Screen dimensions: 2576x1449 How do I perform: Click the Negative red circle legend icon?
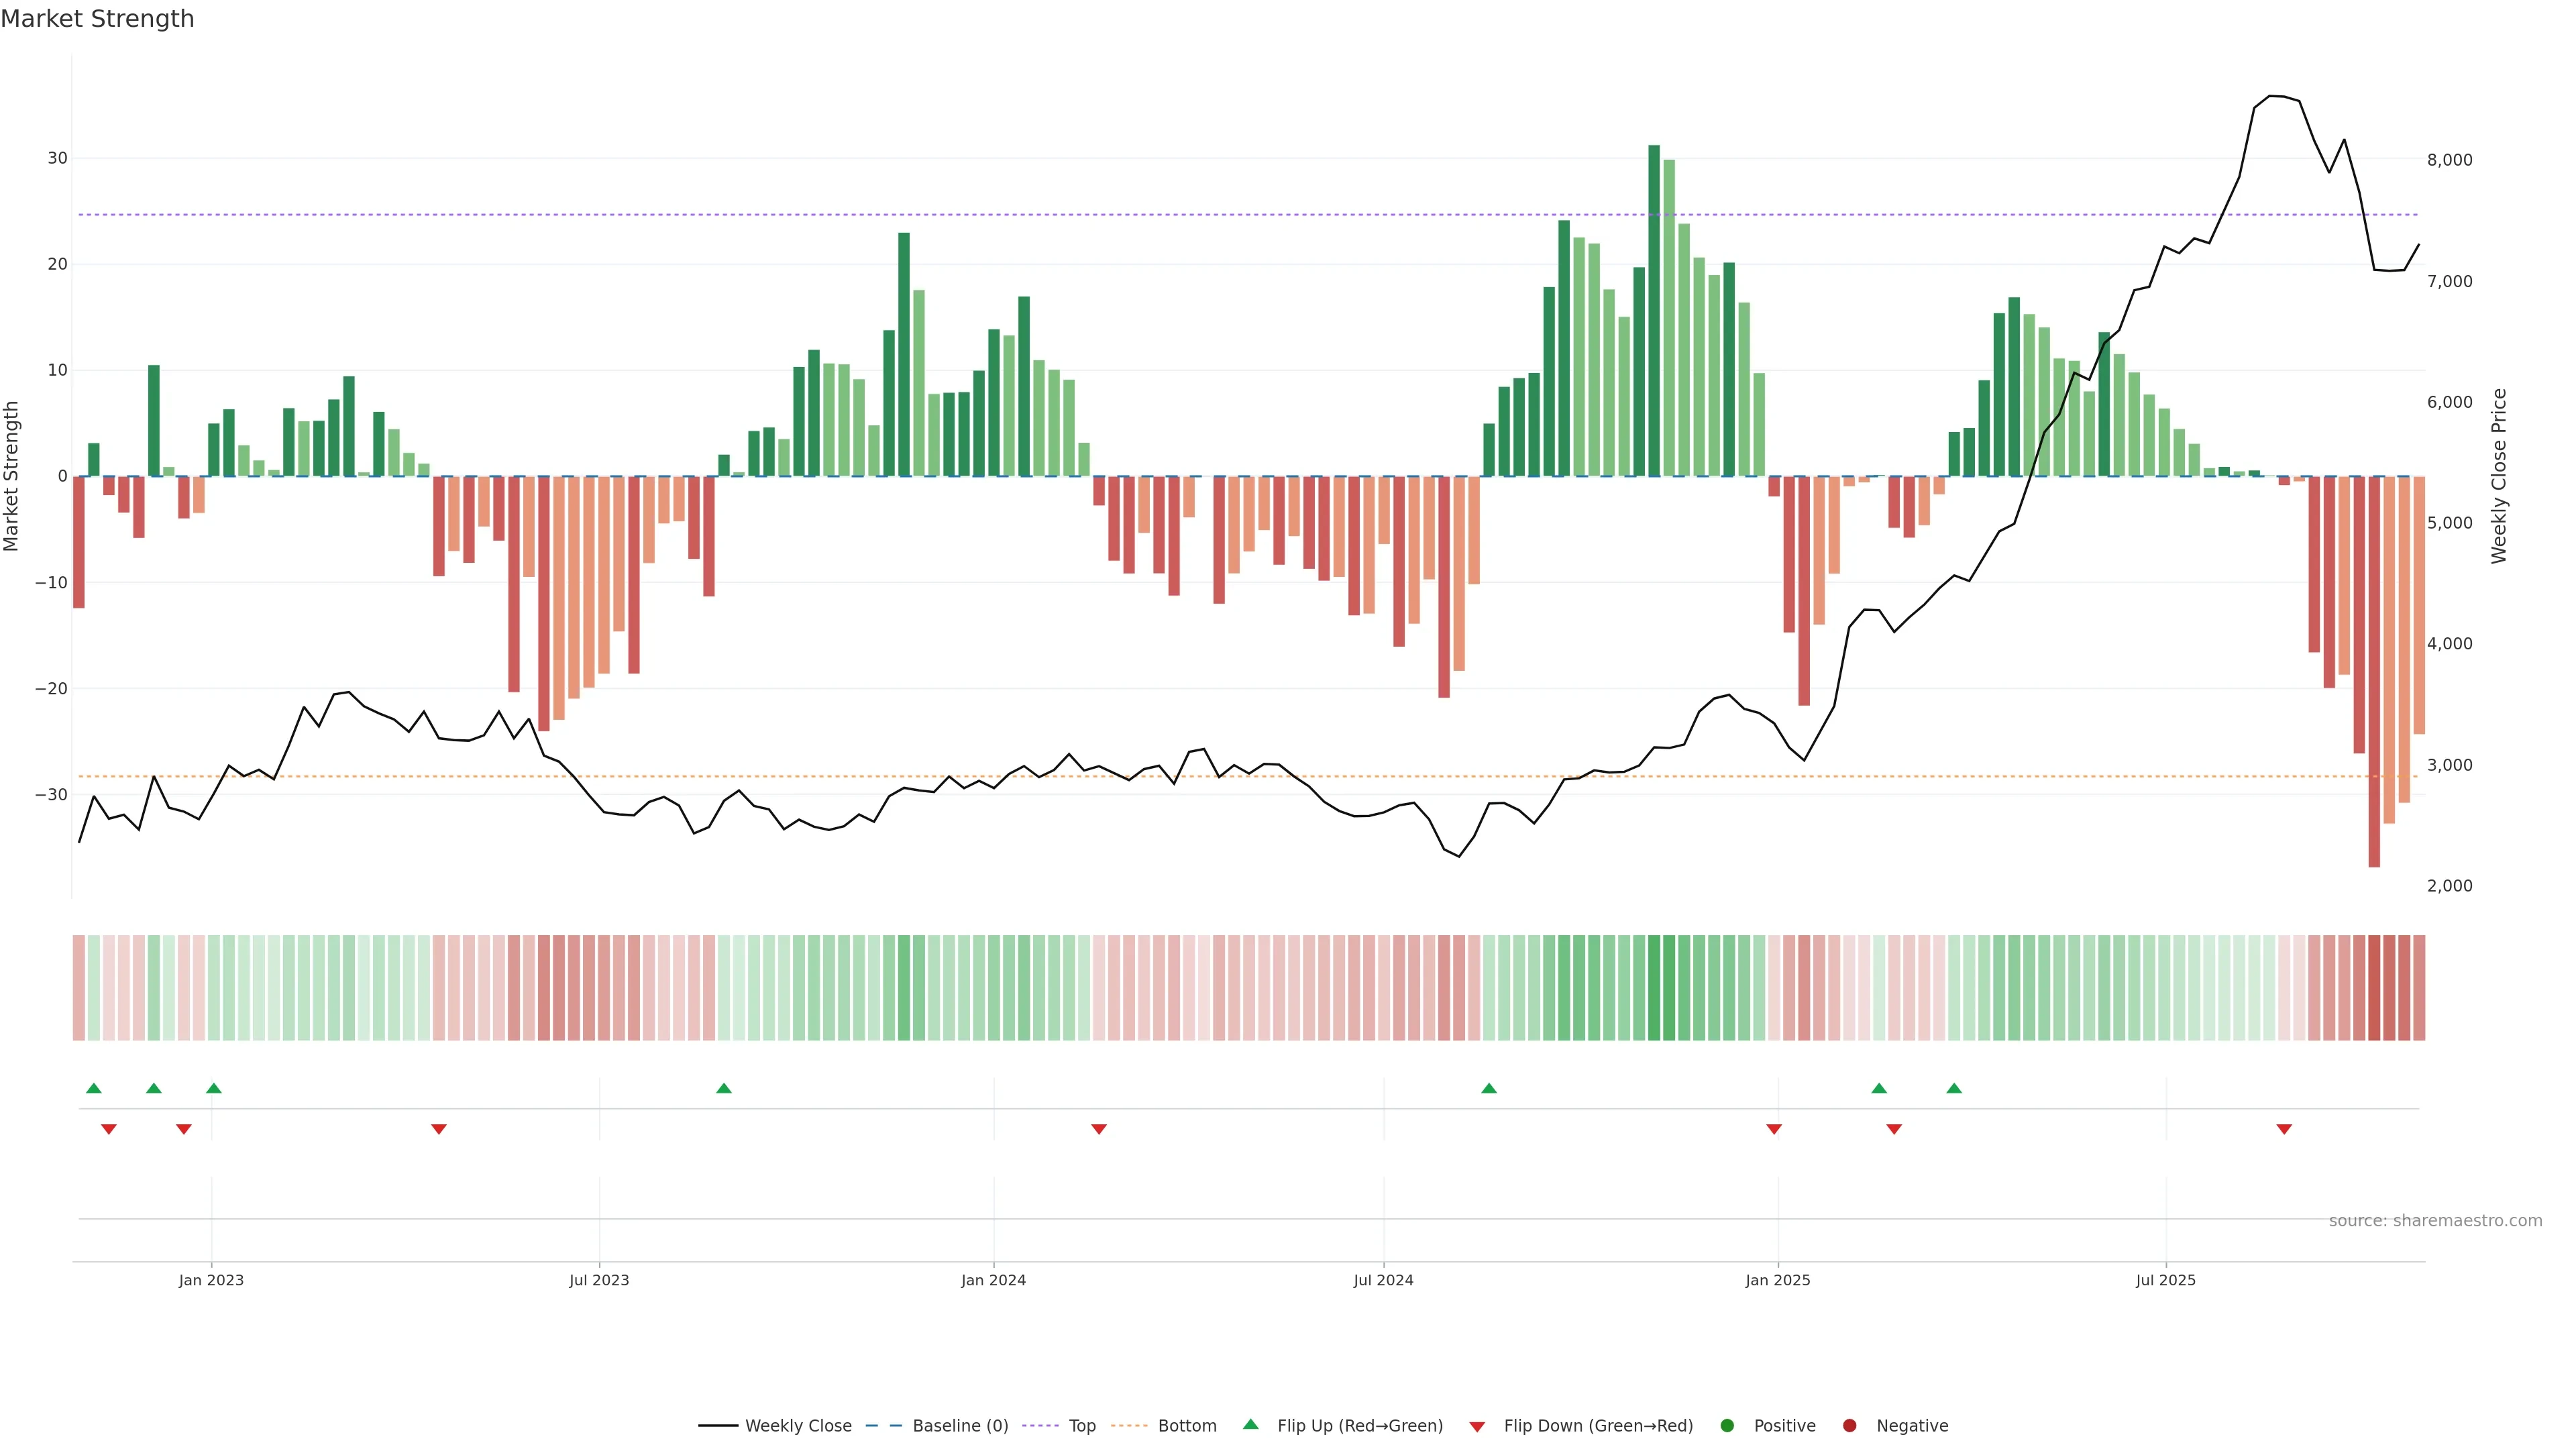(1849, 1426)
